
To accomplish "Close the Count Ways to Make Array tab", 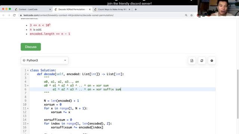I will [x=130, y=9].
